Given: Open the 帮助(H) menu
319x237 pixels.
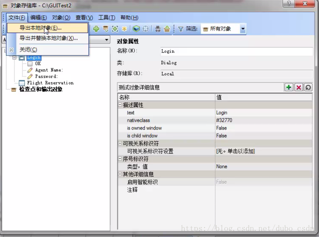Looking at the screenshot, I should [129, 18].
